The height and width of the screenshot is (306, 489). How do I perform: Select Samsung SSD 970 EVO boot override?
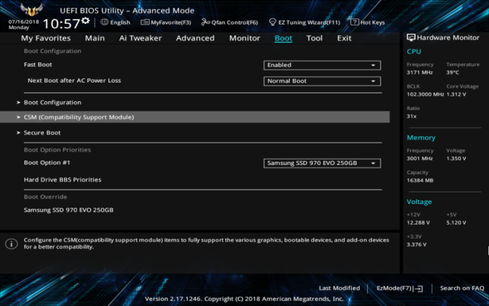68,209
